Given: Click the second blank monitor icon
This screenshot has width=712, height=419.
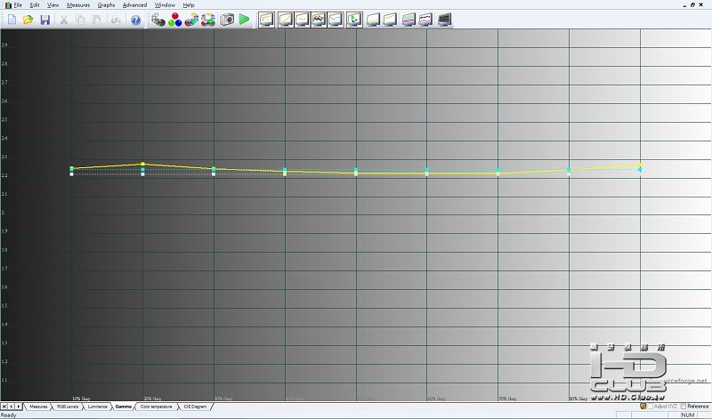Looking at the screenshot, I should [390, 20].
